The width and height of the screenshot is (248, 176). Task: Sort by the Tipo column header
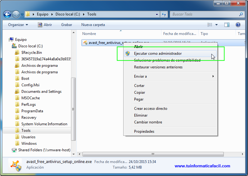[204, 34]
